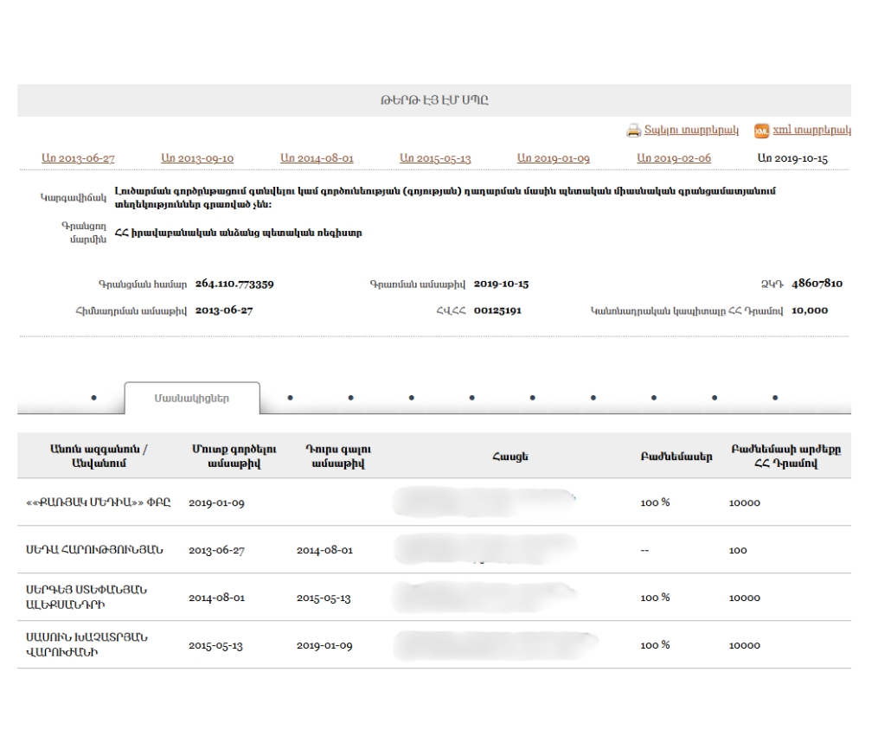Go to the Առ 2019-02-06 record version
878x742 pixels.
(673, 158)
